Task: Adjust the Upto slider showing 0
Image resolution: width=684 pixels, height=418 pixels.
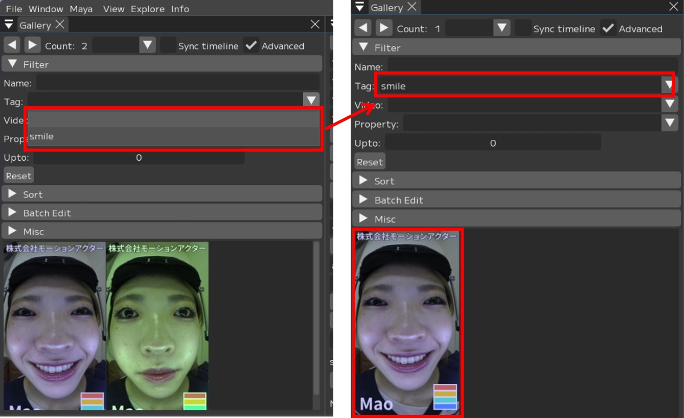Action: pos(139,158)
